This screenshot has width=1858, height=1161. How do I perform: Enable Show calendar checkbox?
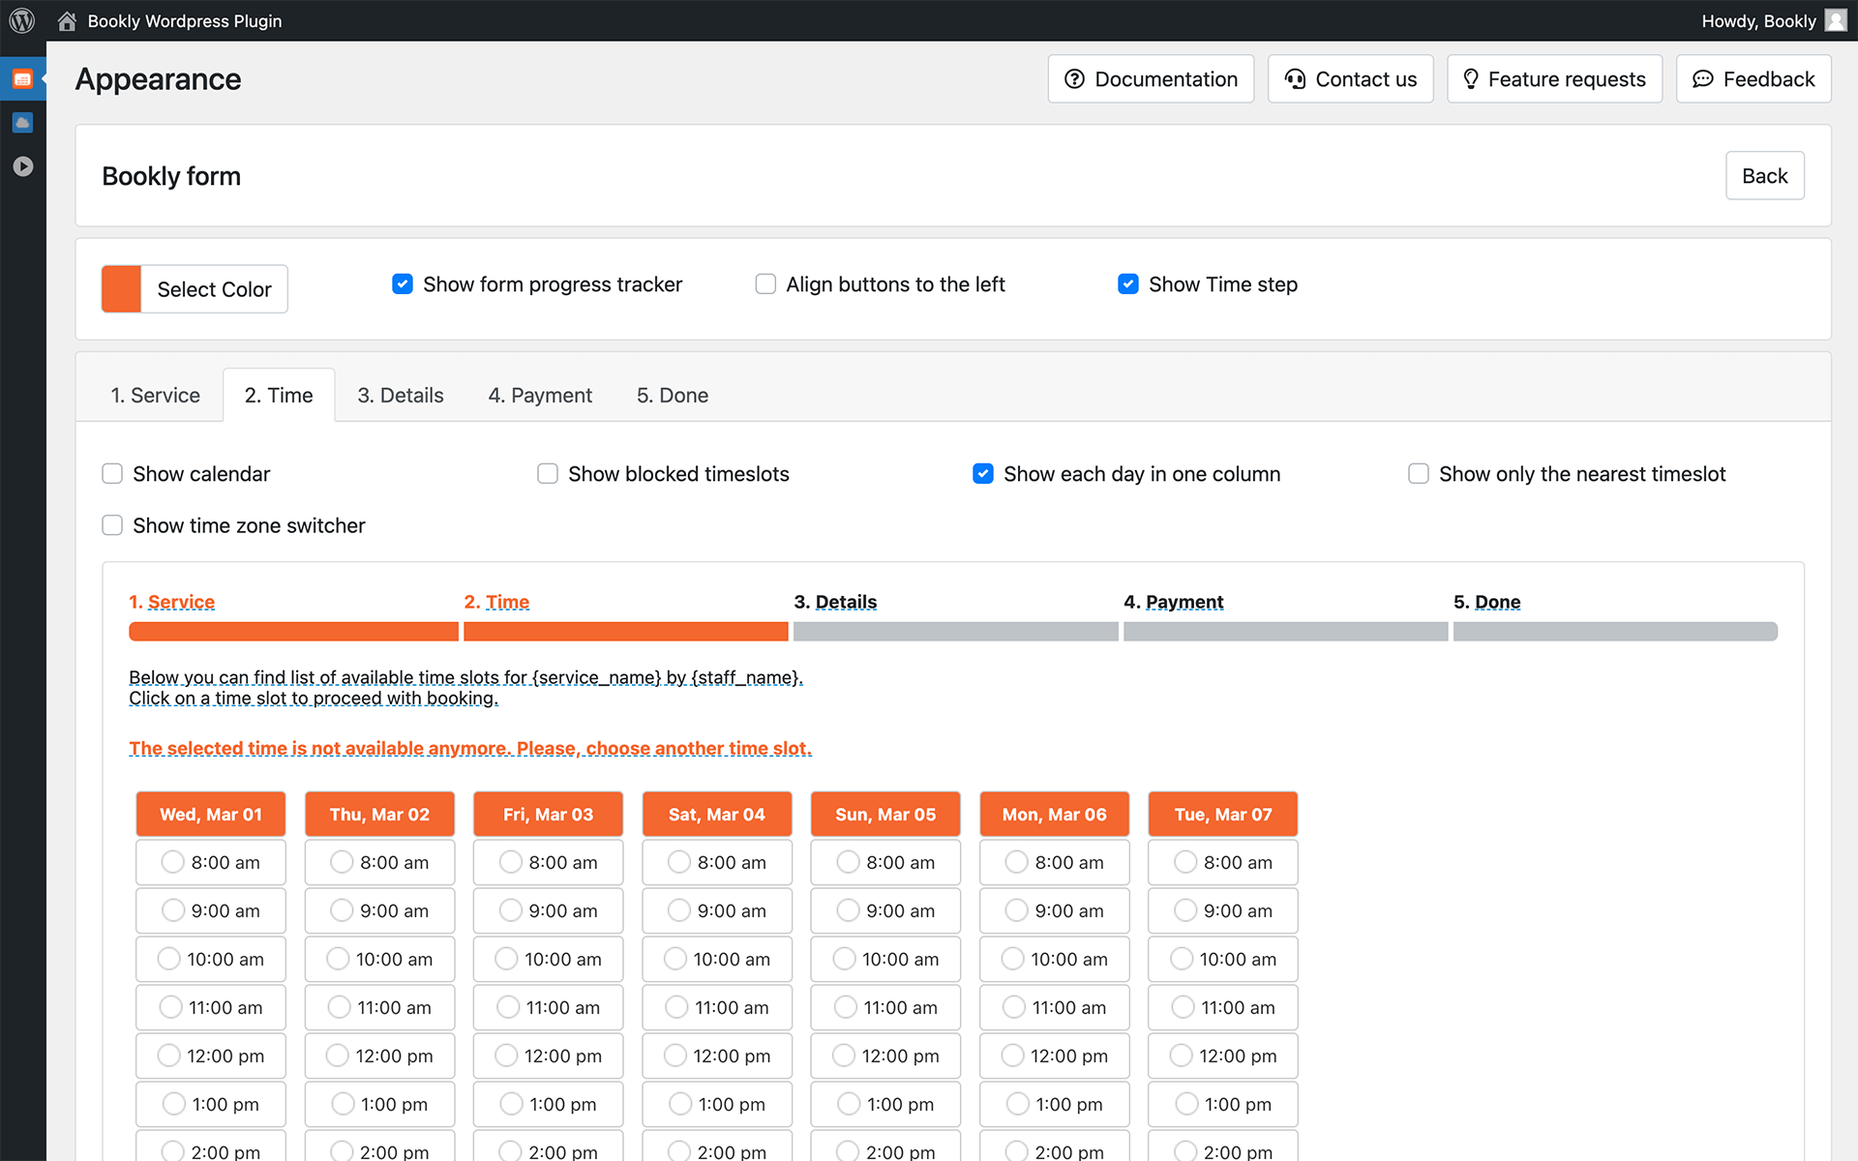coord(112,474)
